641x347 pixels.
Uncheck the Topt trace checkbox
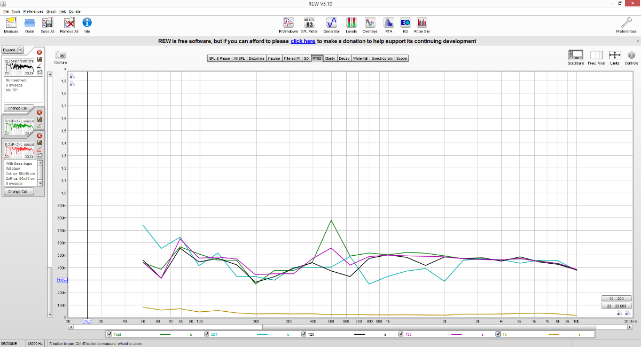click(x=110, y=334)
